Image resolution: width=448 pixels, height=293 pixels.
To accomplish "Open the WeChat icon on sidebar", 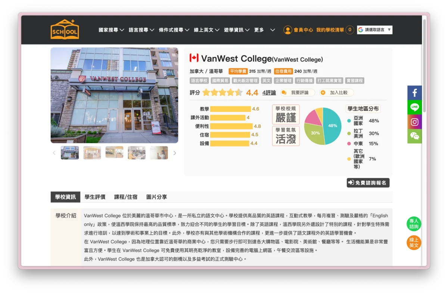I will [414, 136].
